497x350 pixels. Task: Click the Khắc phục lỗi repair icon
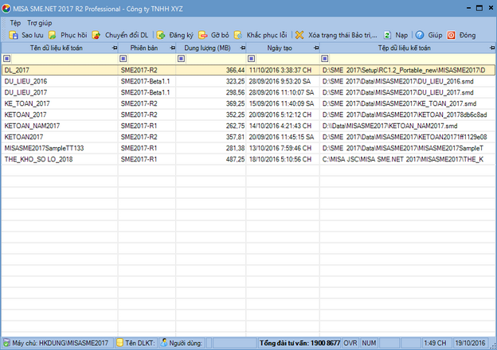238,35
